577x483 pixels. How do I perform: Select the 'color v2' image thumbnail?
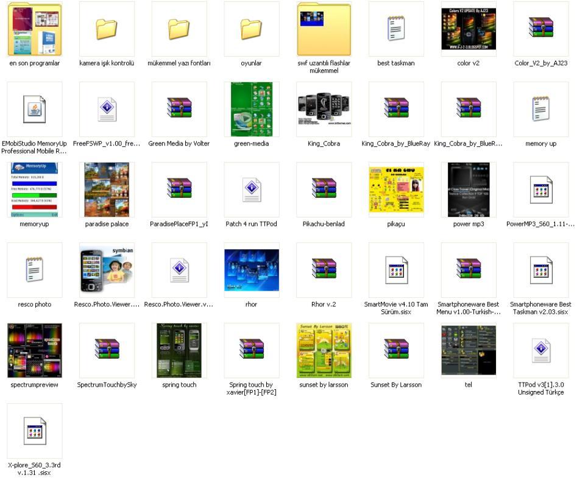(469, 29)
